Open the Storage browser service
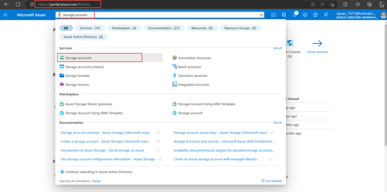This screenshot has height=192, width=387. (75, 75)
